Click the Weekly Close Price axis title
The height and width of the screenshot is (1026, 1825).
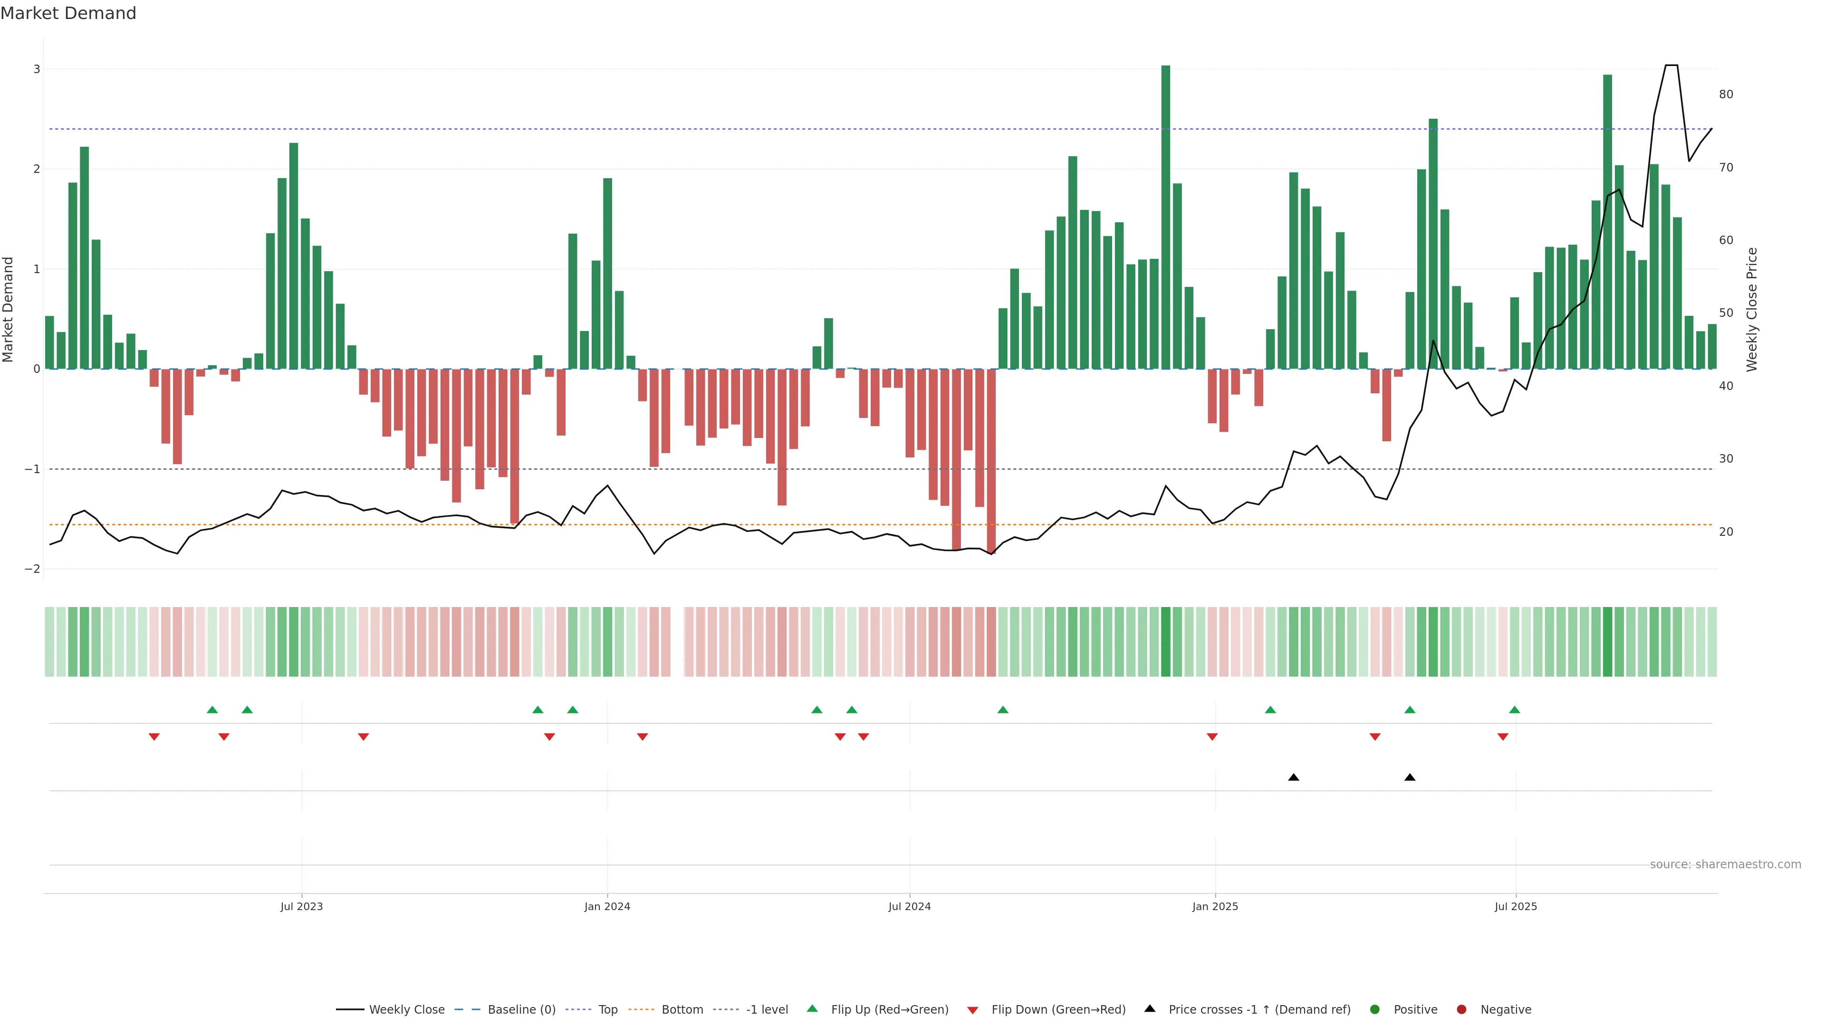[x=1751, y=309]
